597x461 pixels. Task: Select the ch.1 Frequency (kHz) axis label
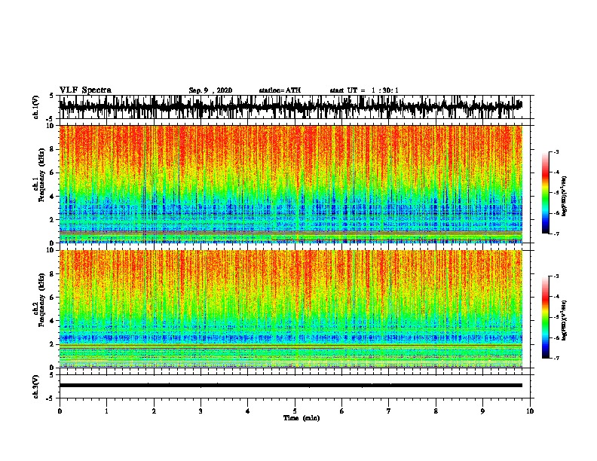point(39,175)
